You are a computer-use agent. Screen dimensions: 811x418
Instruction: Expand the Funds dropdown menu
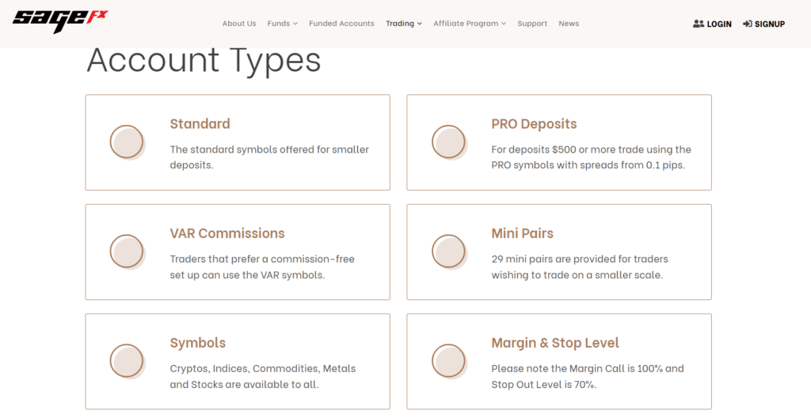(x=282, y=24)
